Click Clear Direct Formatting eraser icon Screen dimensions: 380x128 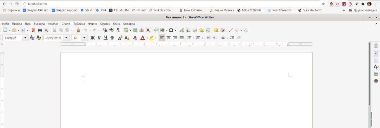click(x=135, y=38)
